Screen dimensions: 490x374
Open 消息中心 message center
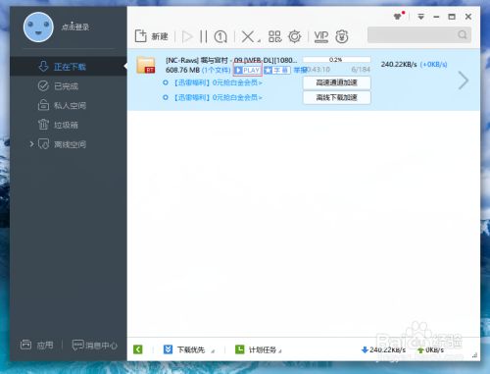coord(94,346)
